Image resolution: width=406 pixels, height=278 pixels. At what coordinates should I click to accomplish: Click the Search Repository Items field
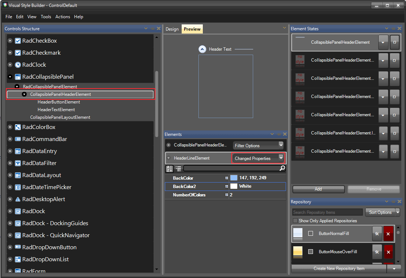pos(326,212)
